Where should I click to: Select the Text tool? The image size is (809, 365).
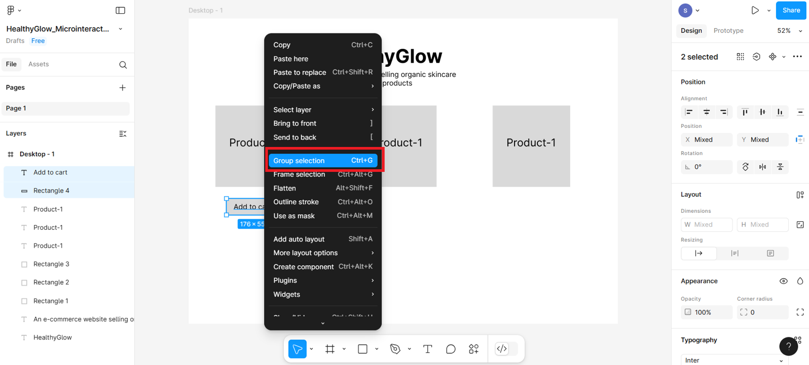(428, 349)
